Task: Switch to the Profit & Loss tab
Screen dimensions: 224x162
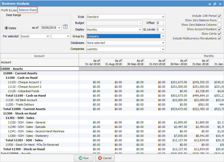Action: point(9,10)
